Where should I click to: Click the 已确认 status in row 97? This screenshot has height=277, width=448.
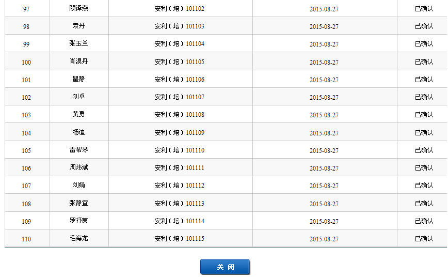424,9
